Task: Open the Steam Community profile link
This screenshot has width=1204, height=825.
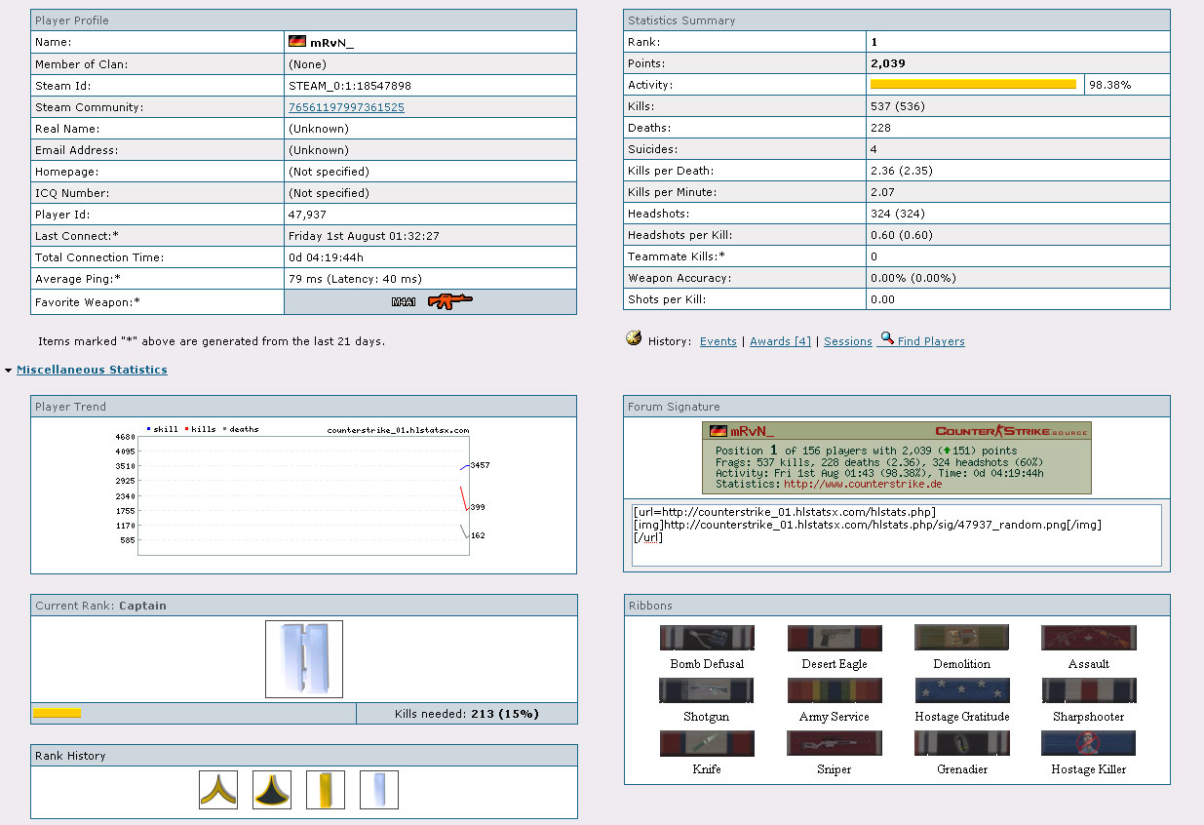Action: pyautogui.click(x=346, y=107)
